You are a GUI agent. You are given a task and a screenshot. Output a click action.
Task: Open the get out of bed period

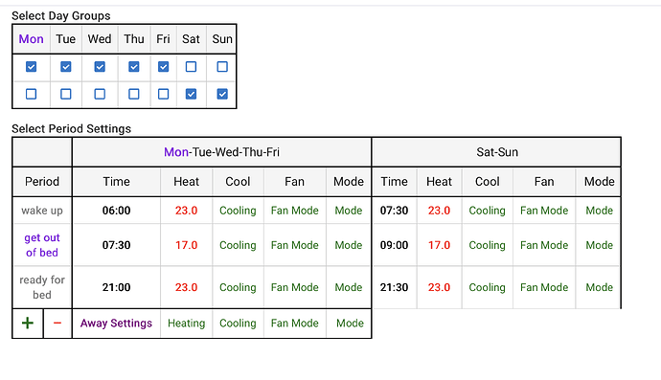(x=42, y=245)
